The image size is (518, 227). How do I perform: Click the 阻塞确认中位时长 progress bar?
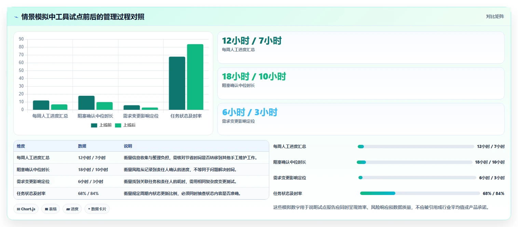pyautogui.click(x=414, y=162)
